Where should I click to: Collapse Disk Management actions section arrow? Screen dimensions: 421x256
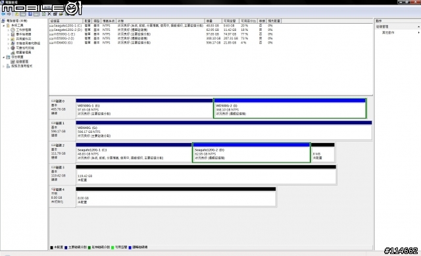coord(418,27)
